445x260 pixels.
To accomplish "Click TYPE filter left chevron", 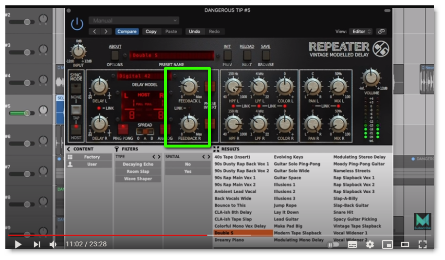I will click(154, 157).
